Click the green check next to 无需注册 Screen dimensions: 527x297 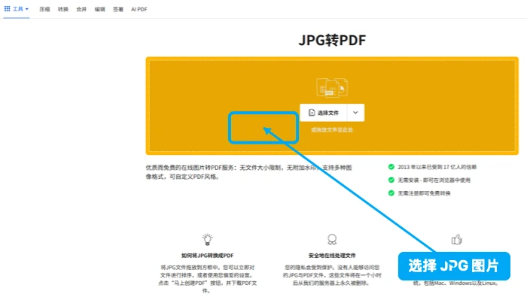(x=391, y=193)
